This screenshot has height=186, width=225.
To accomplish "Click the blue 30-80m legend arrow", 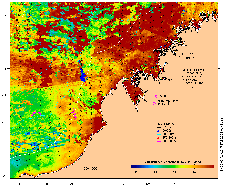I will tap(159, 131).
